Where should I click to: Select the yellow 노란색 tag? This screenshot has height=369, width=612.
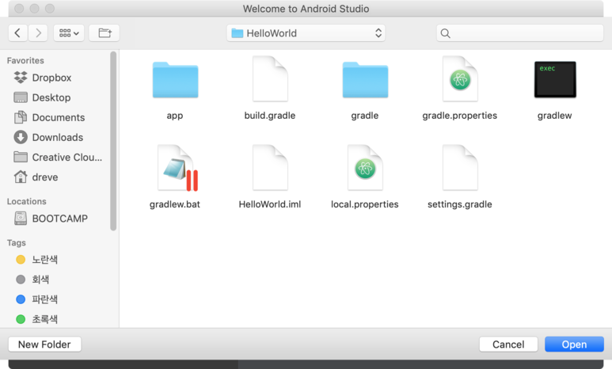pyautogui.click(x=37, y=260)
